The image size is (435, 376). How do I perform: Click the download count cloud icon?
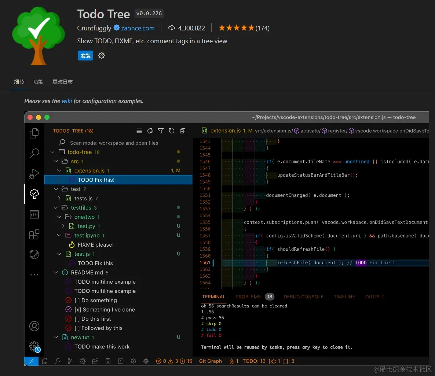pyautogui.click(x=172, y=28)
